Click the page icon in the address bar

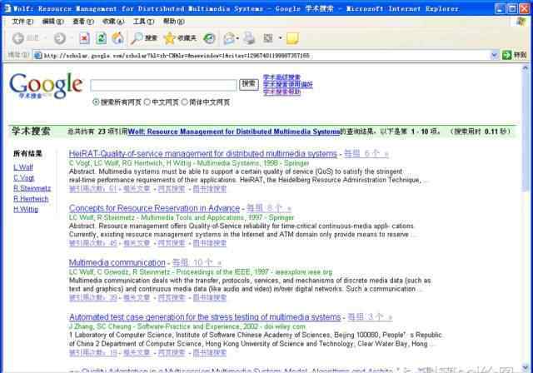pos(37,55)
